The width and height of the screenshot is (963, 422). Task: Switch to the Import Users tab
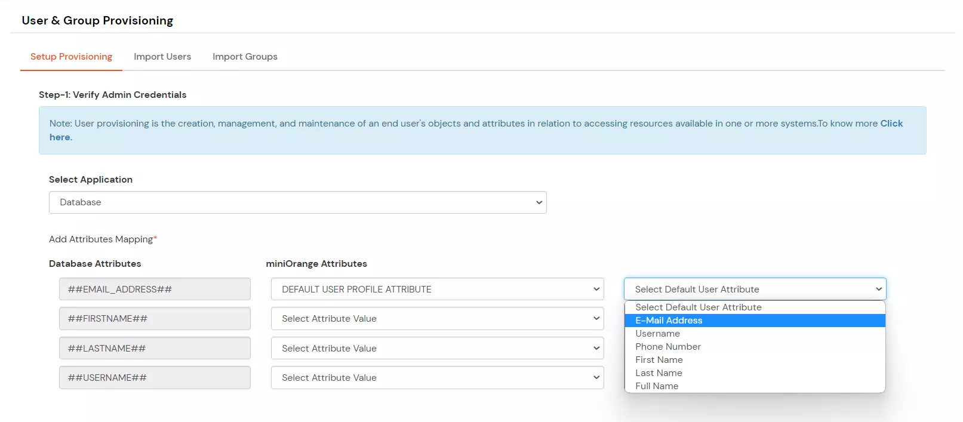point(162,57)
